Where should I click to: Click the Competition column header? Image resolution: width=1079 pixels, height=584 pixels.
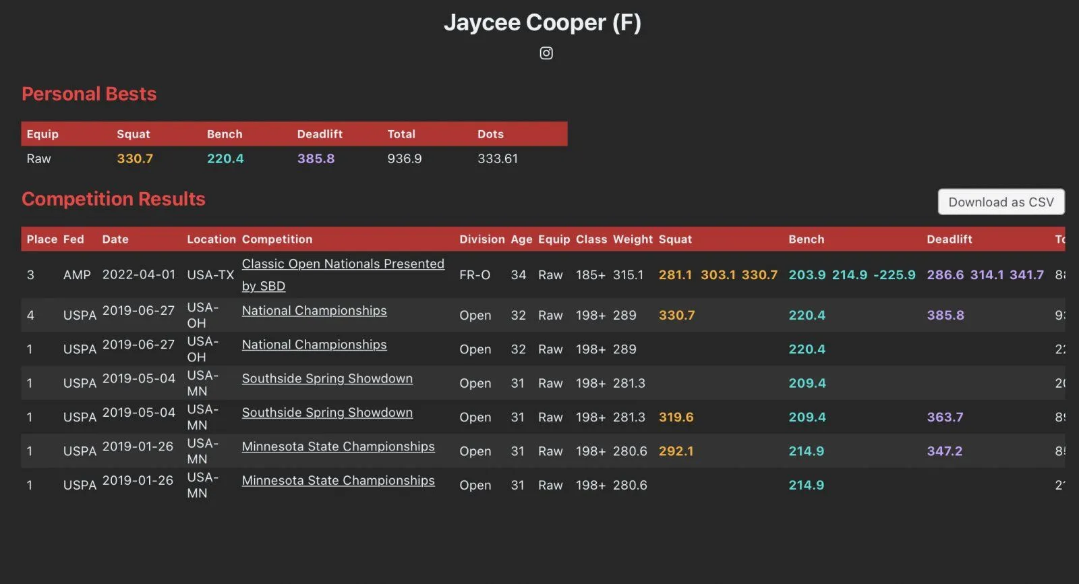tap(277, 239)
